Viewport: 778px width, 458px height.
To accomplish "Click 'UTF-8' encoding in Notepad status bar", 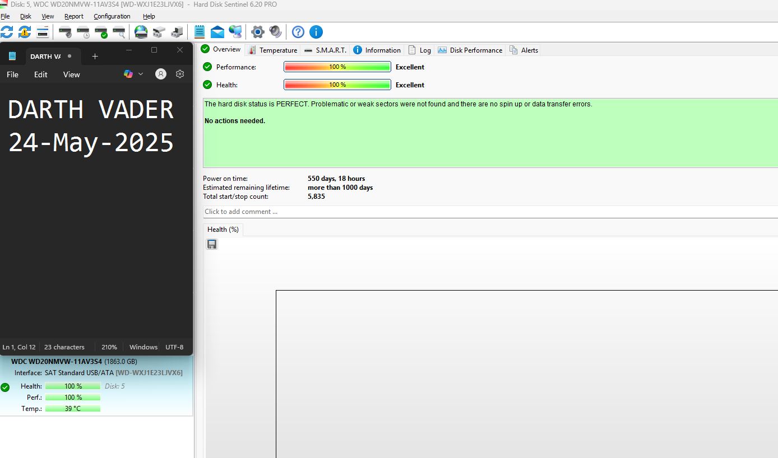I will (x=174, y=347).
